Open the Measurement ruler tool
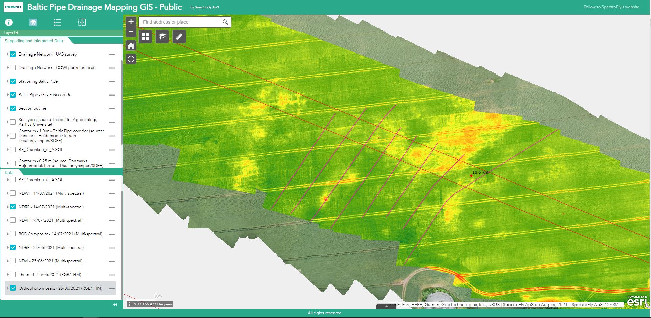This screenshot has width=651, height=318. [x=179, y=37]
